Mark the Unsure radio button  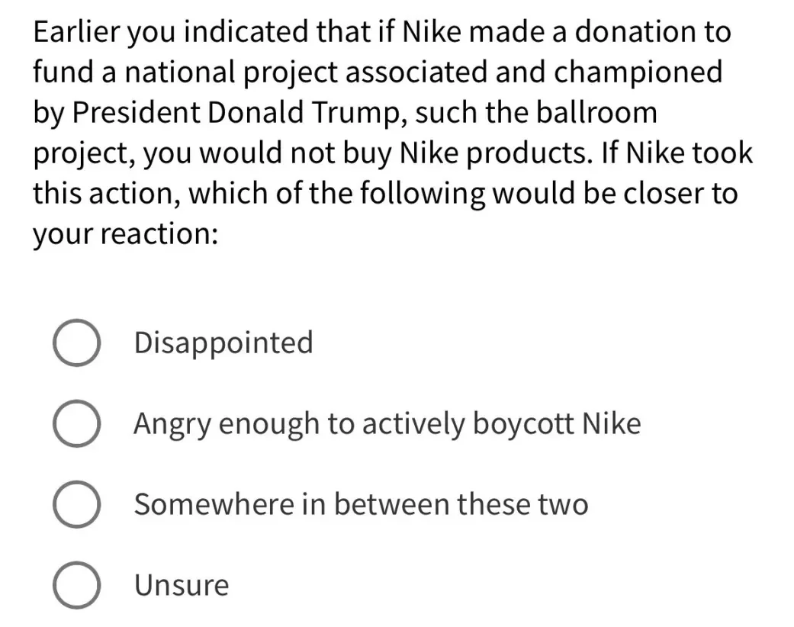click(x=76, y=585)
